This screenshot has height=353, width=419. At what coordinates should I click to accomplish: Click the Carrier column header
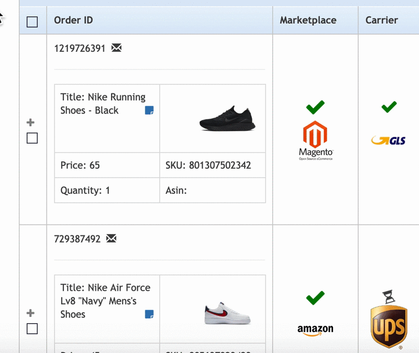(382, 20)
